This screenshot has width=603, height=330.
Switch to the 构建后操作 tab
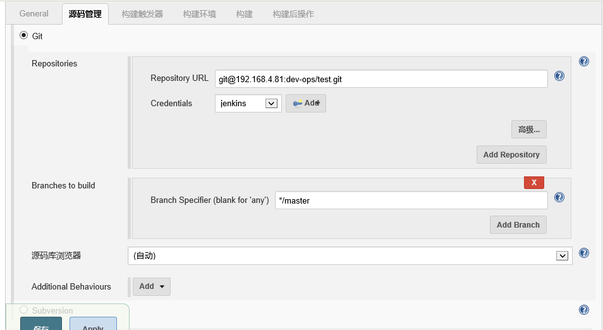[293, 15]
